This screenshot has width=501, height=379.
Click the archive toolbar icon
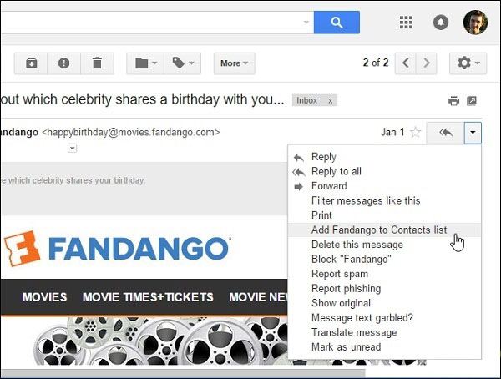(x=32, y=63)
